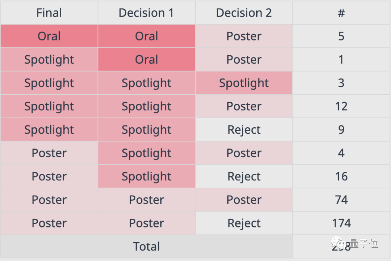Select the "Spotlight" cell in Decision 2 column
This screenshot has height=261, width=391.
[x=244, y=83]
